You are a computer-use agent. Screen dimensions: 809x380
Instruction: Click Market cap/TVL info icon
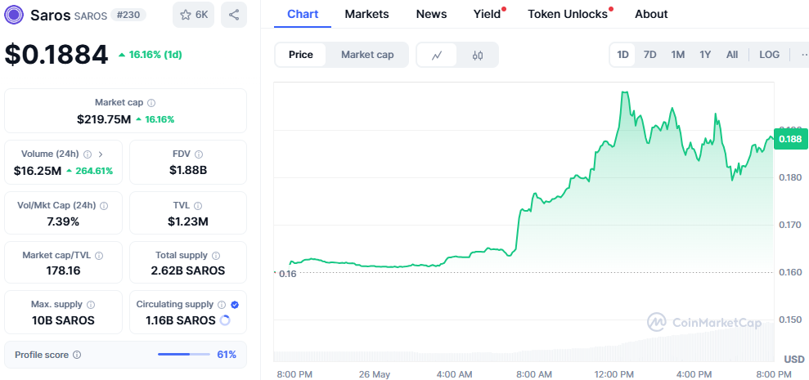click(98, 256)
